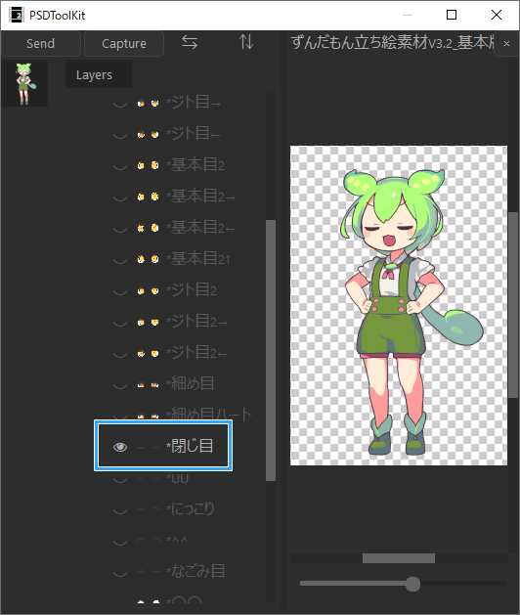Show the *にっこり layer
This screenshot has width=520, height=615.
tap(120, 509)
